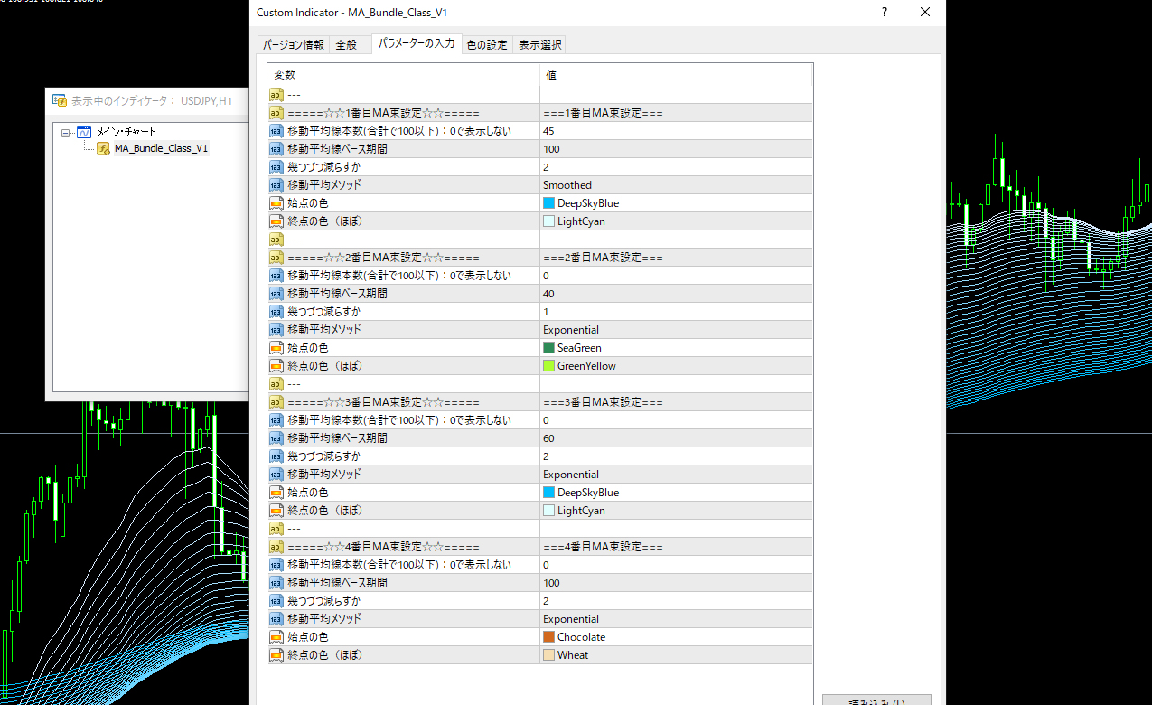Viewport: 1152px width, 705px height.
Task: Click string icon of 4番目MA束設定 header row
Action: pos(276,547)
